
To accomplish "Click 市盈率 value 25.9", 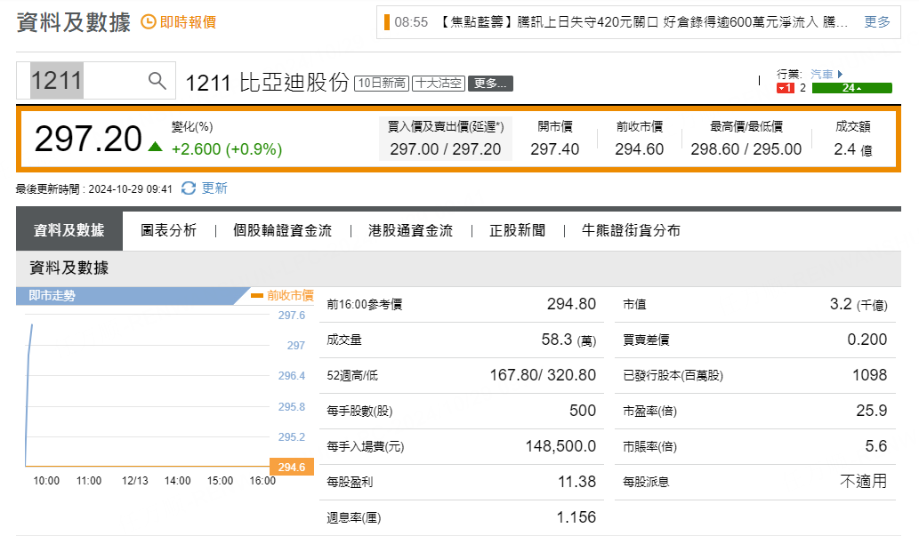I will [x=872, y=411].
